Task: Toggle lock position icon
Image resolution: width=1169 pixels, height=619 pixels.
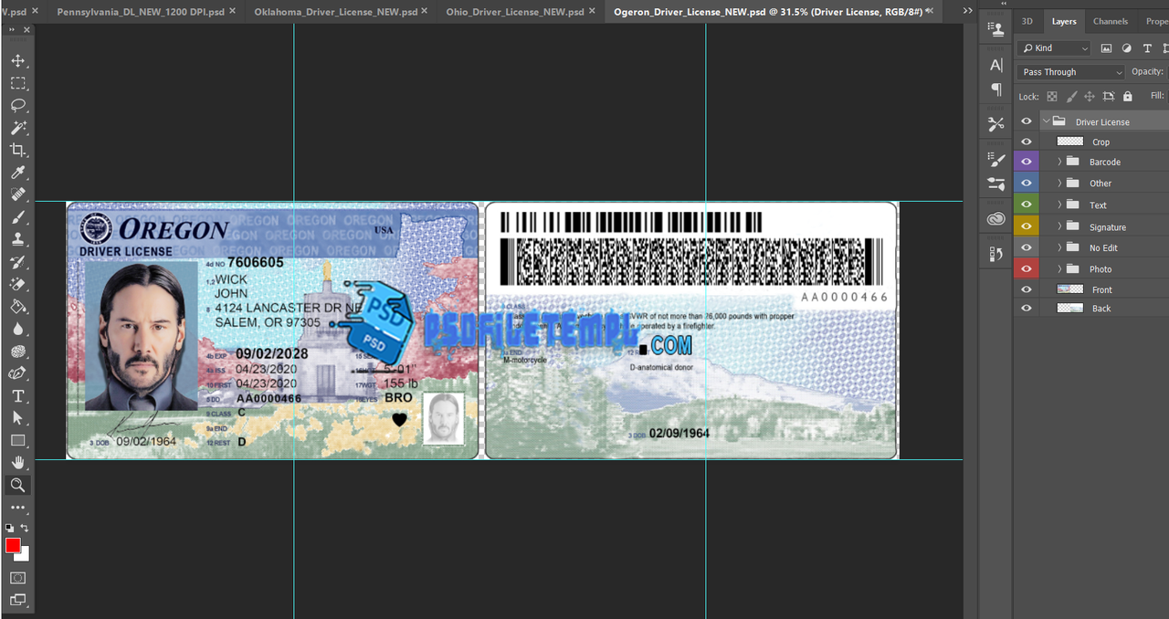Action: coord(1090,96)
